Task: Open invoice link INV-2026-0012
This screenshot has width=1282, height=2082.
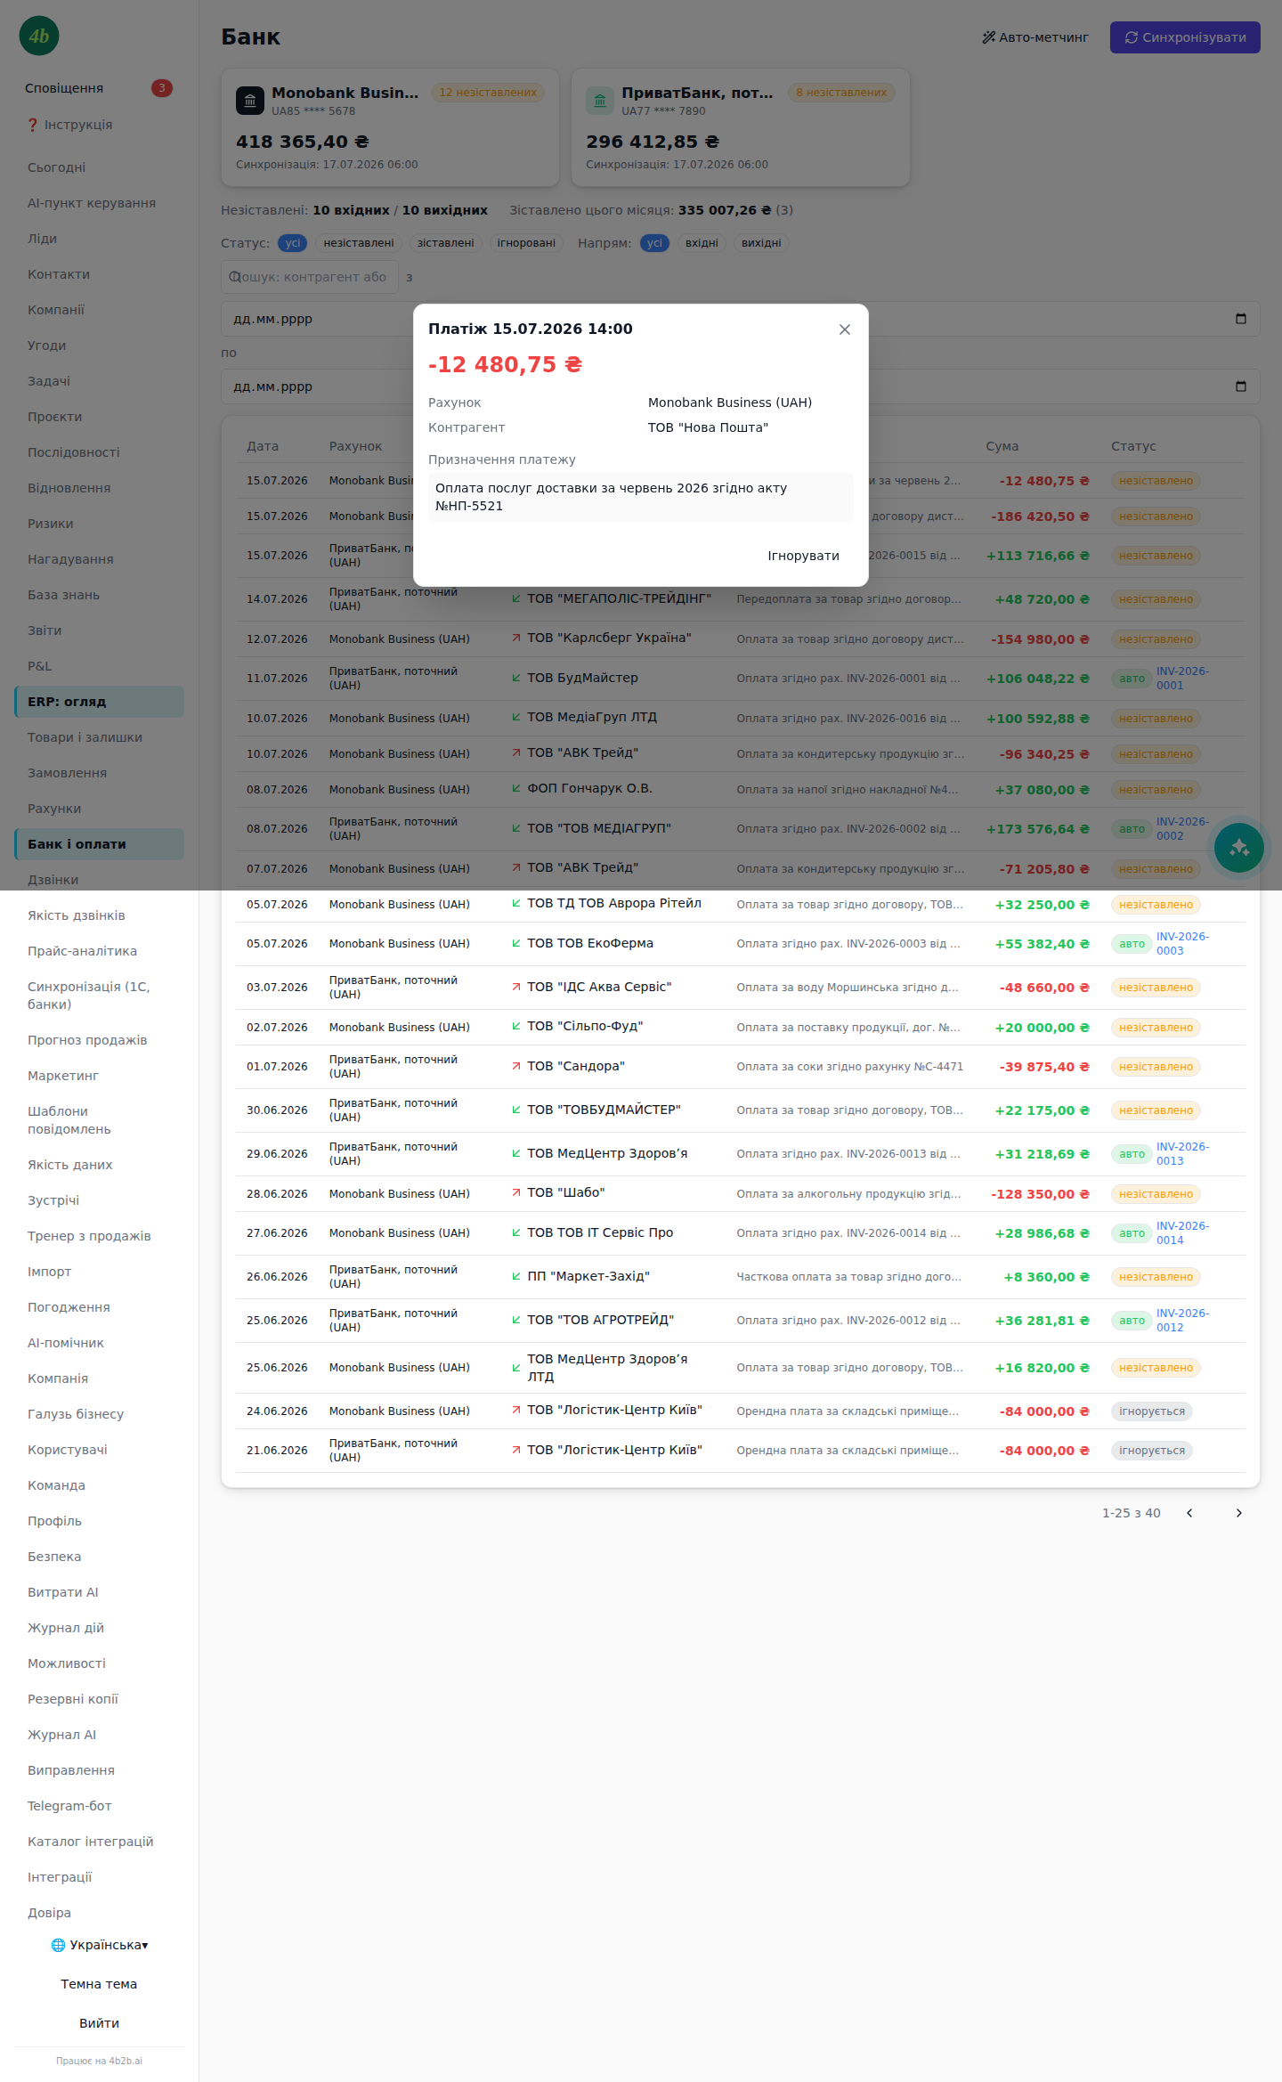Action: [1182, 1321]
